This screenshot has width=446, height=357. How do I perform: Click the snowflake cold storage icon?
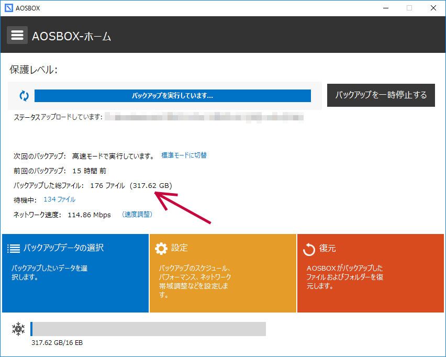point(18,329)
